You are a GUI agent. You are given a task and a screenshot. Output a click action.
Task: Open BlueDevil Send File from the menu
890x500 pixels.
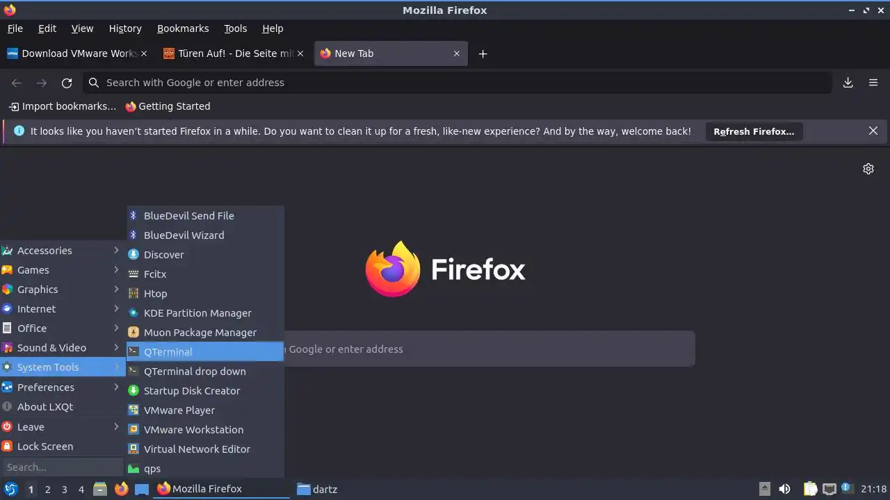click(x=205, y=216)
